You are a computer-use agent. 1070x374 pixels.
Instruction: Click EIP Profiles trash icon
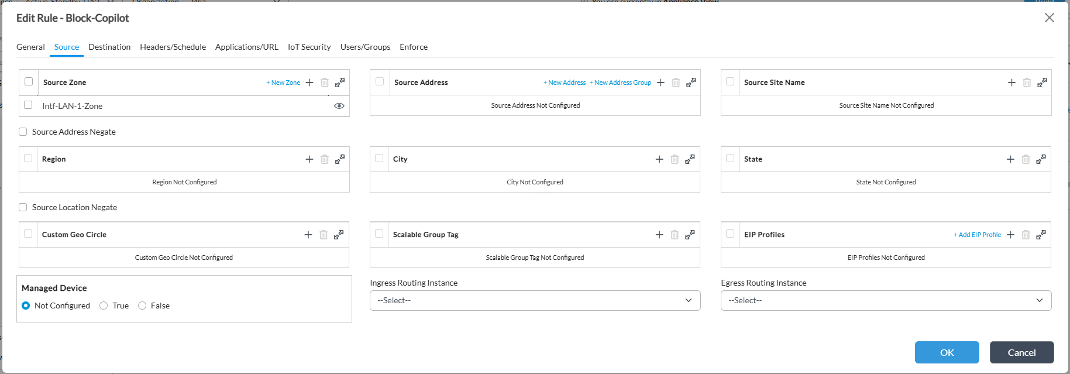pyautogui.click(x=1026, y=235)
